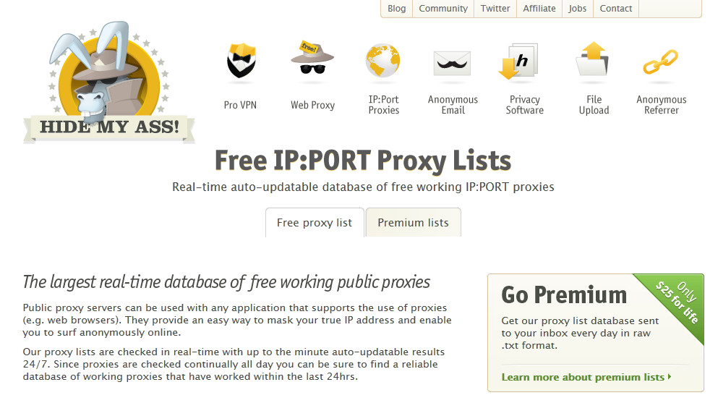Open the Web Proxy hat-and-sunglasses icon
Viewport: 718px width, 403px height.
pos(312,59)
